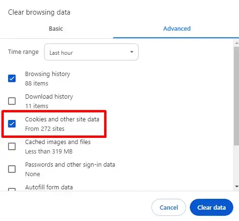239x221 pixels.
Task: Check Passwords and other sign-in data
Action: coord(12,169)
